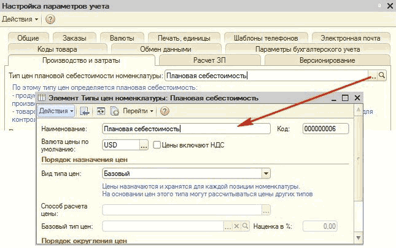The height and width of the screenshot is (248, 396).
Task: Toggle 'Цены включают НДС' checkbox
Action: pos(157,145)
